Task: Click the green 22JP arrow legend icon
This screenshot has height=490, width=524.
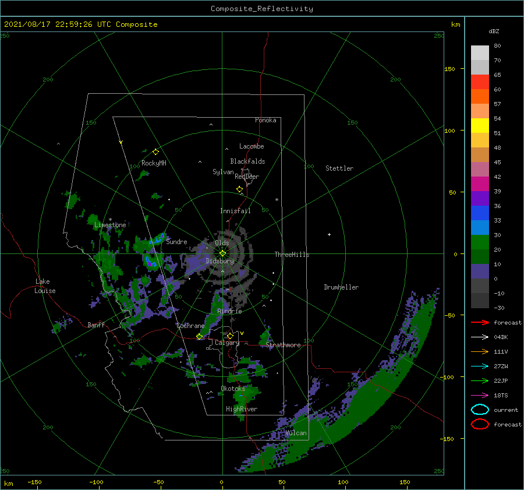Action: tap(480, 380)
